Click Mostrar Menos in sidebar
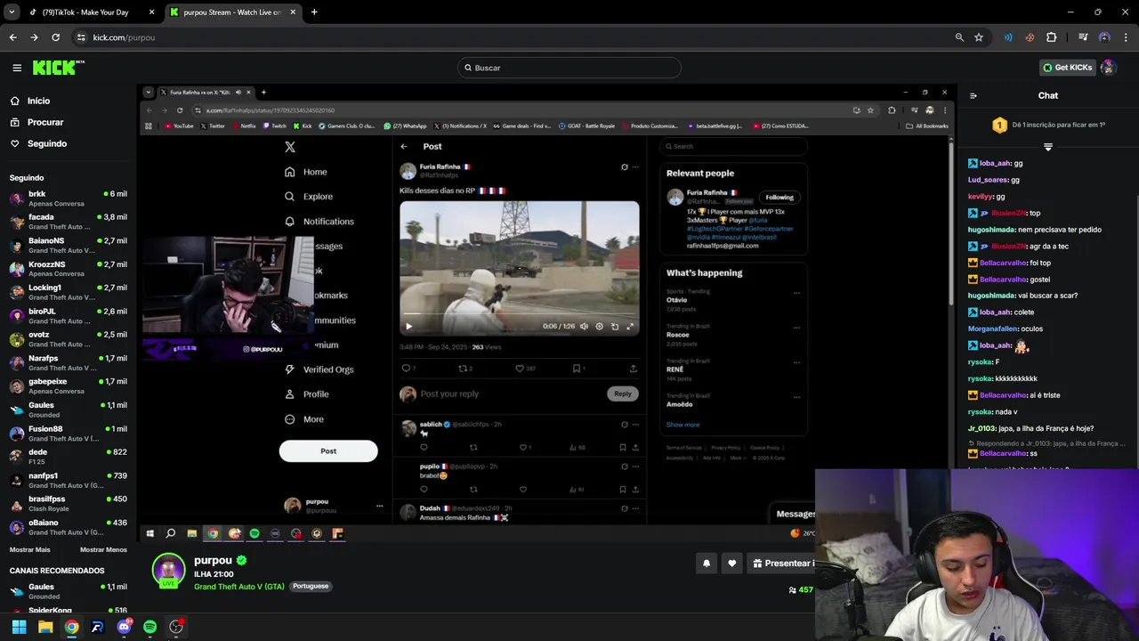Viewport: 1139px width, 641px height. click(103, 550)
